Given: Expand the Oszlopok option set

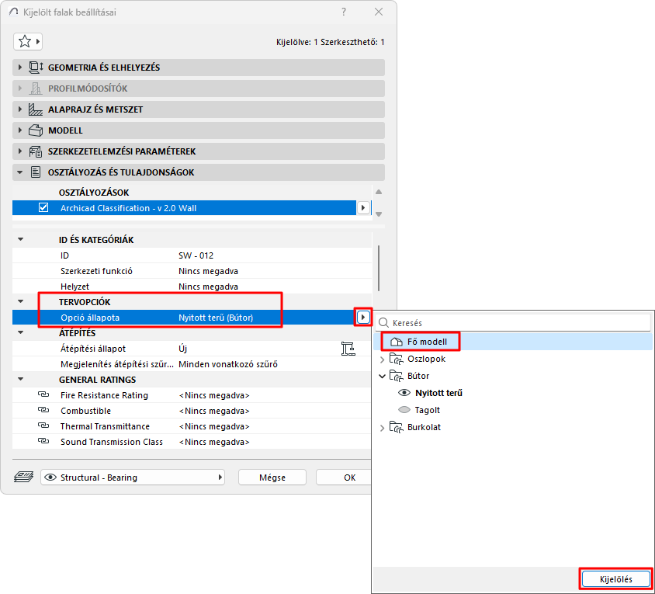Looking at the screenshot, I should coord(382,359).
